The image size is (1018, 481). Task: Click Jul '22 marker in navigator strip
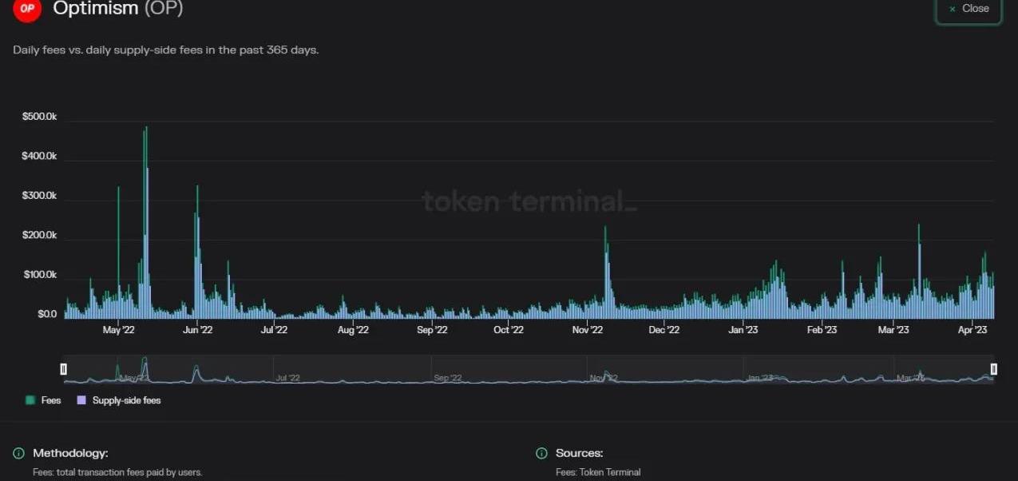point(287,378)
